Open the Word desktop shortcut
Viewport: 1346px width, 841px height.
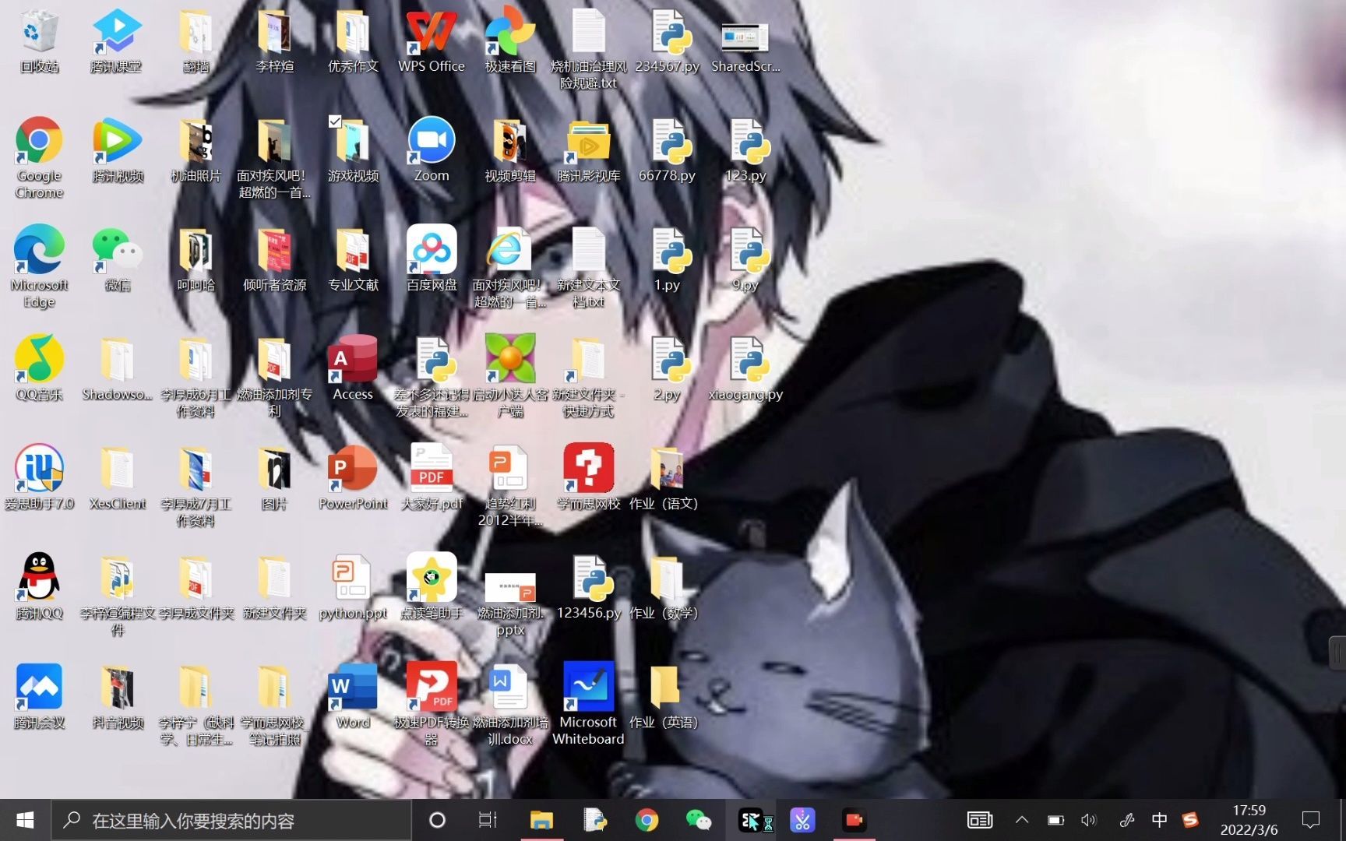353,695
